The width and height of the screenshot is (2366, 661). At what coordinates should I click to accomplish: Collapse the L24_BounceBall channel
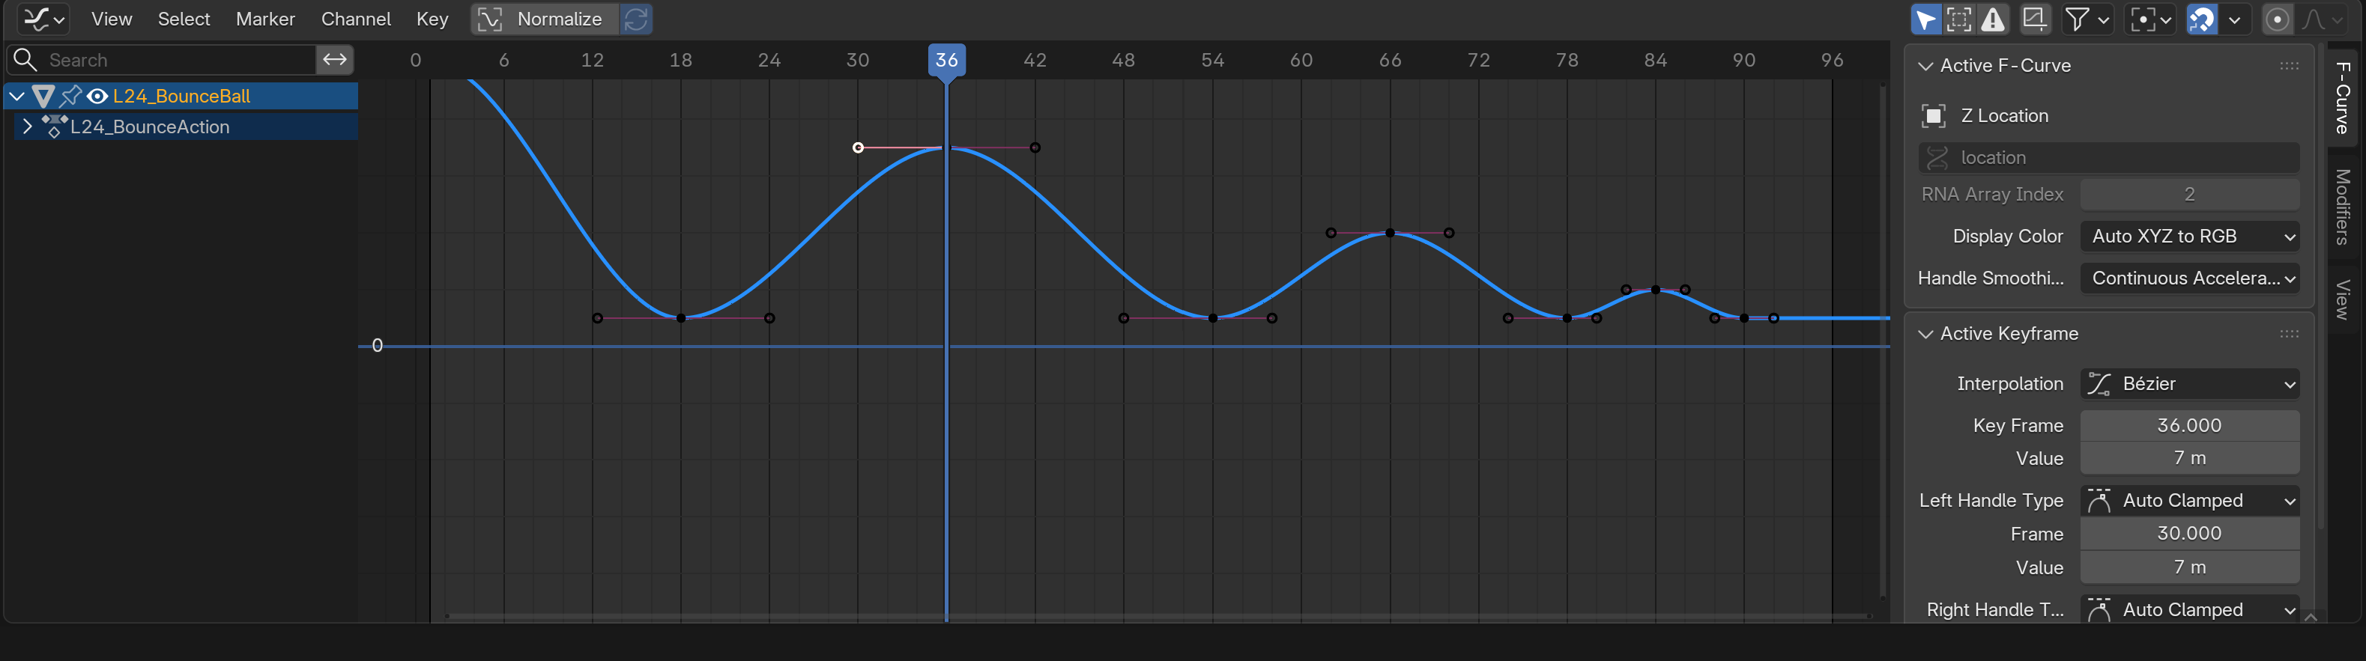click(16, 96)
